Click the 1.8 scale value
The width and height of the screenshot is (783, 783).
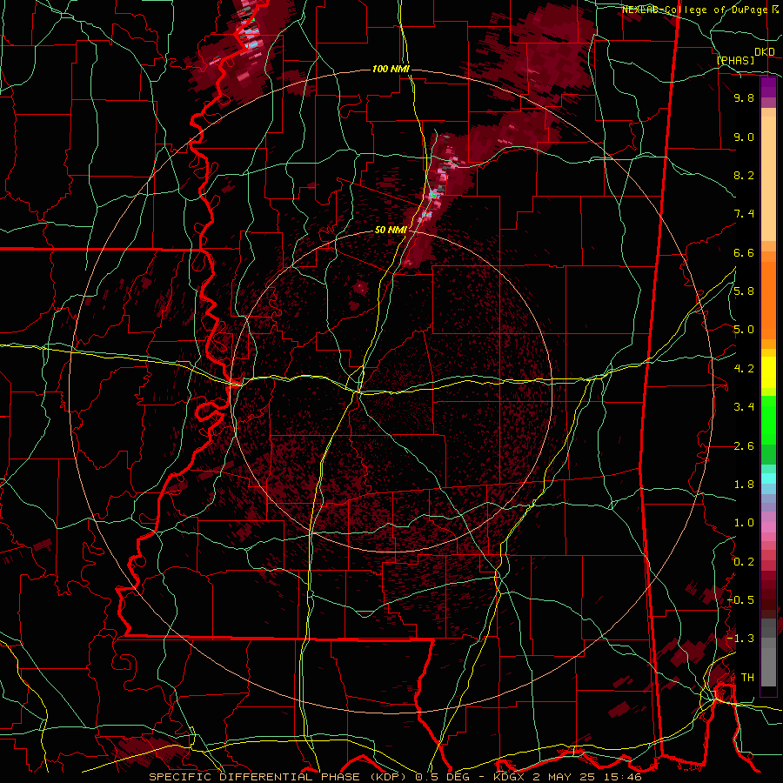(x=744, y=485)
